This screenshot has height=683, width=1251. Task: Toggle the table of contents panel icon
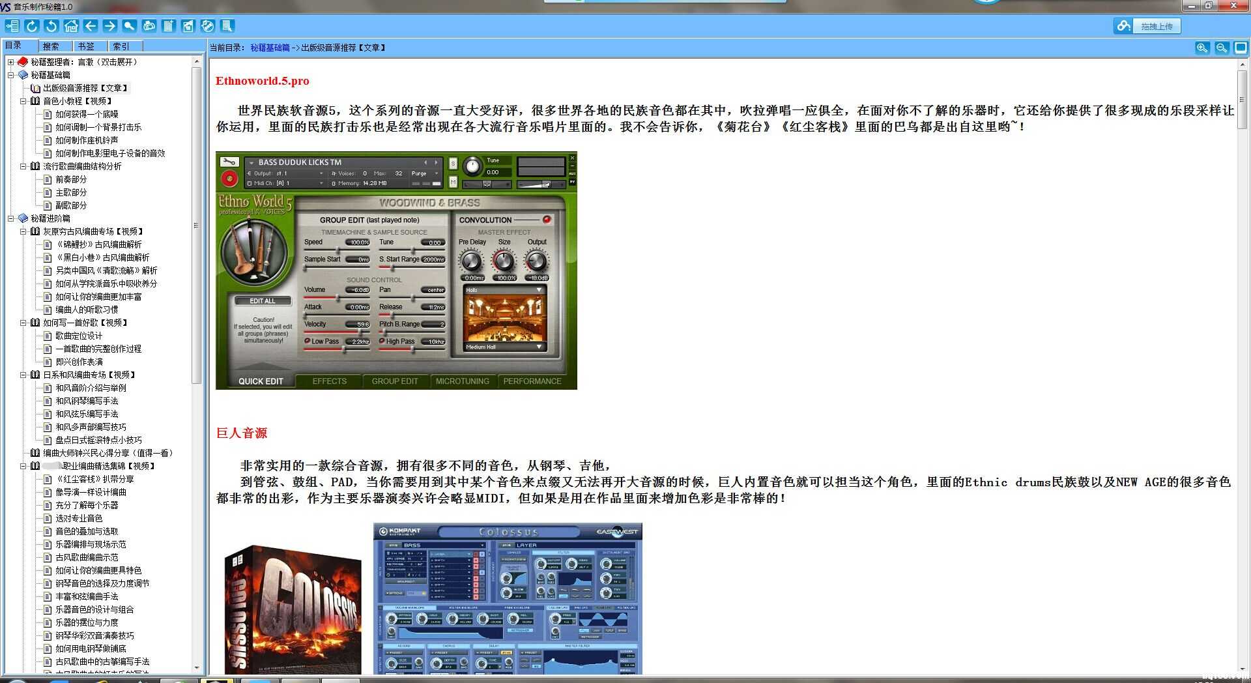pos(12,26)
